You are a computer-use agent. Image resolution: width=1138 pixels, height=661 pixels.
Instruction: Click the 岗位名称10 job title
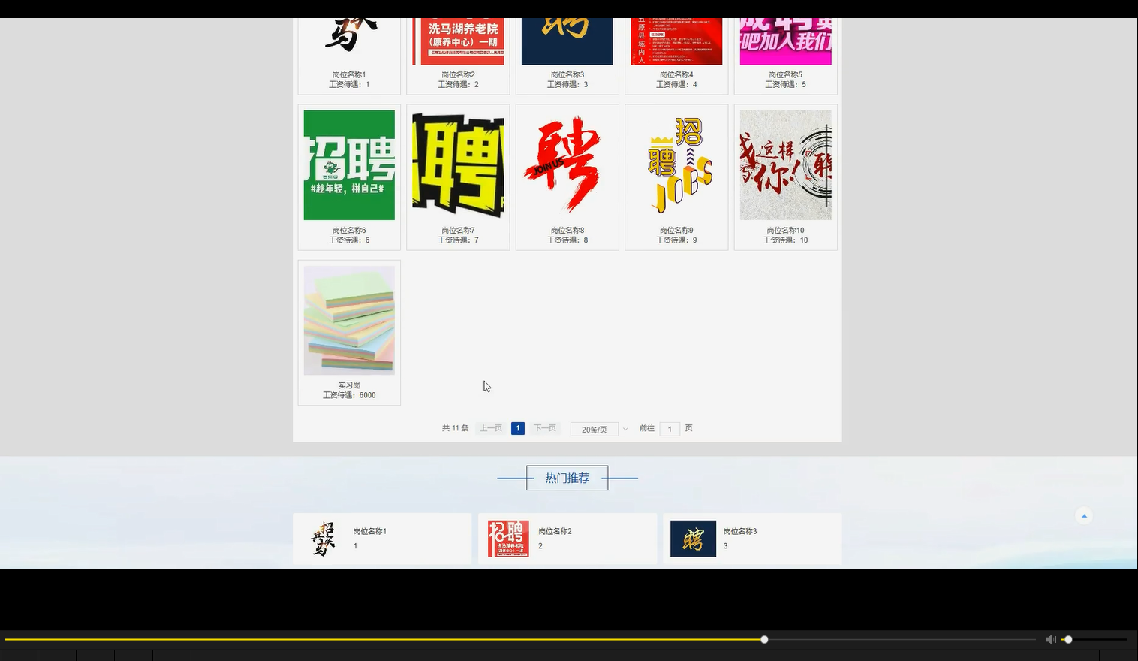point(786,230)
